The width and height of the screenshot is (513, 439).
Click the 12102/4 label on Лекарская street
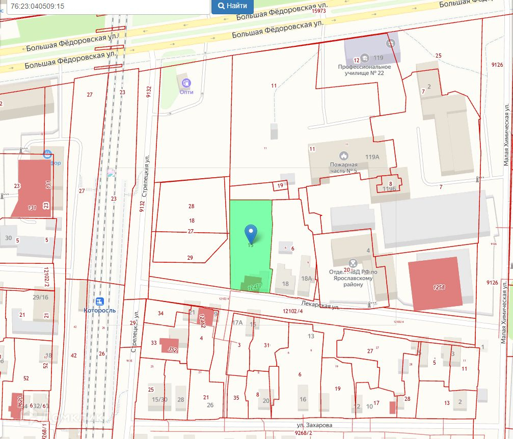tap(293, 311)
